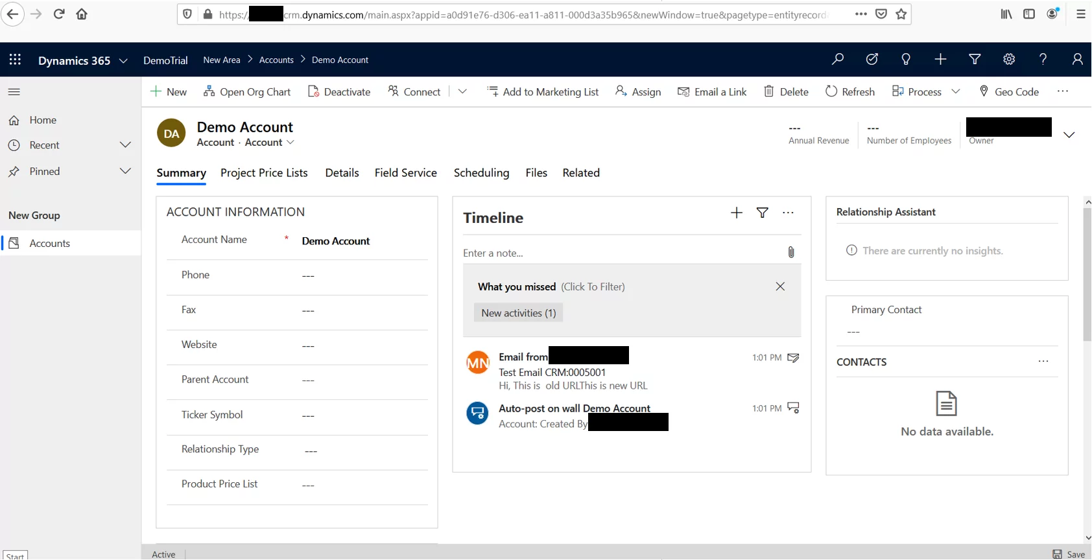This screenshot has height=560, width=1092.
Task: Refresh the record
Action: click(x=850, y=92)
